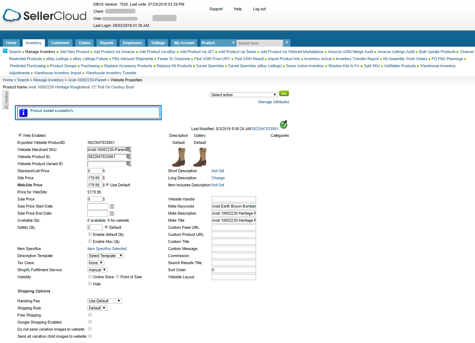Open the Toolbox side panel
475x343 pixels.
[6, 100]
